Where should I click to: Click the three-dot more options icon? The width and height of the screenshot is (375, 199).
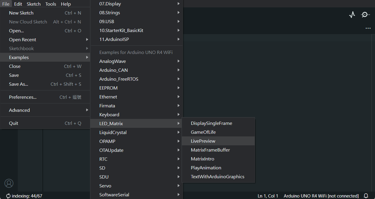(x=368, y=28)
